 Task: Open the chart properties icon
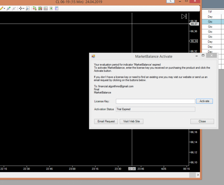(x=57, y=8)
